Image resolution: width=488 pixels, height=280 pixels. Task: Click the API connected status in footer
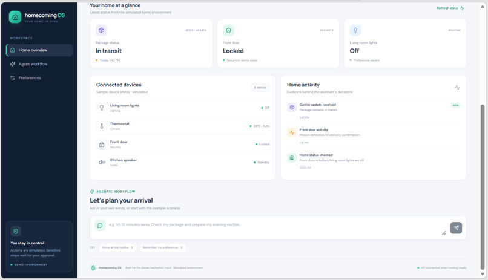[442, 267]
